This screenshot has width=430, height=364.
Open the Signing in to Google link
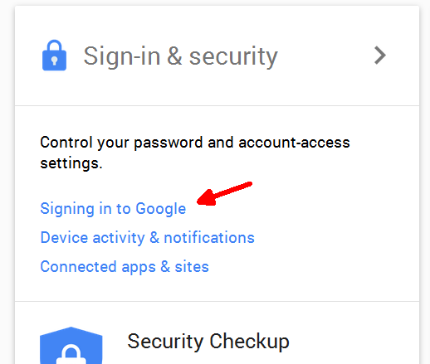click(x=113, y=208)
